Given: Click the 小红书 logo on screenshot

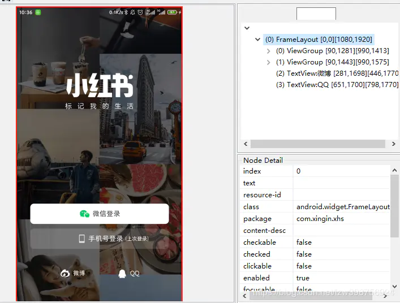Looking at the screenshot, I should click(x=100, y=85).
